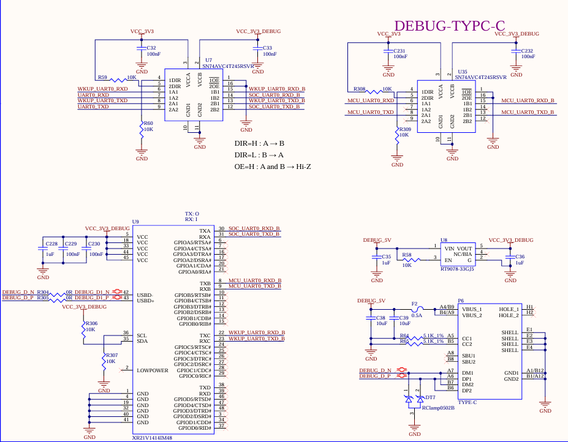568x442 pixels.
Task: Click the VCC_3V3_DEBUG power port above C33
Action: [259, 31]
